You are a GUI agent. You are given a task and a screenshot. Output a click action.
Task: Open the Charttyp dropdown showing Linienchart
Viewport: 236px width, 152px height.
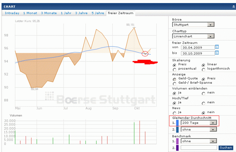pyautogui.click(x=193, y=36)
